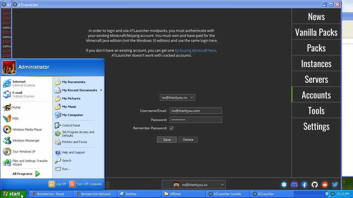
Task: Switch to the News tab
Action: click(316, 16)
